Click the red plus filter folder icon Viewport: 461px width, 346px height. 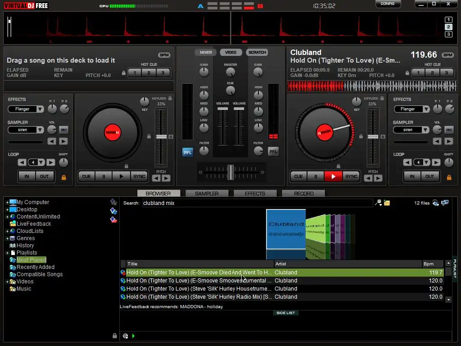point(113,220)
